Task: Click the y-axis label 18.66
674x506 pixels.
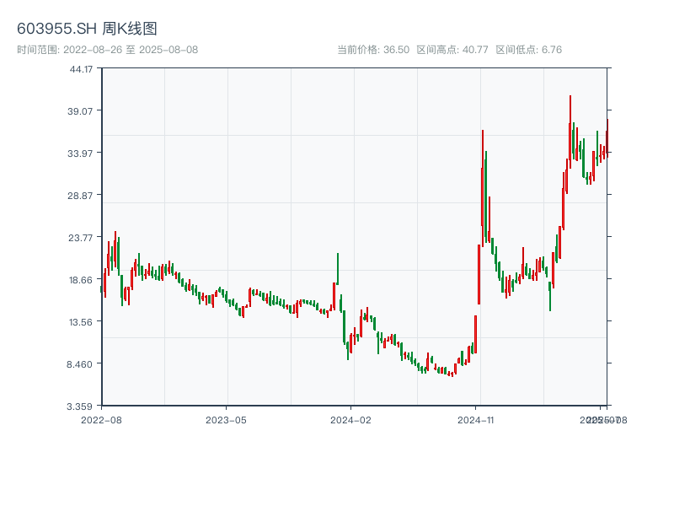Action: (81, 280)
